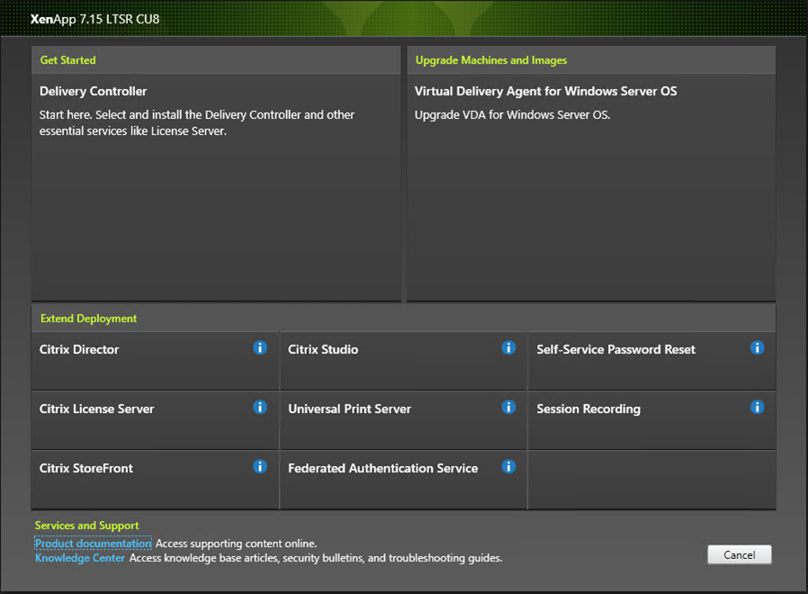Click info icon beside Federated Authentication Service
The height and width of the screenshot is (594, 808).
pyautogui.click(x=508, y=466)
